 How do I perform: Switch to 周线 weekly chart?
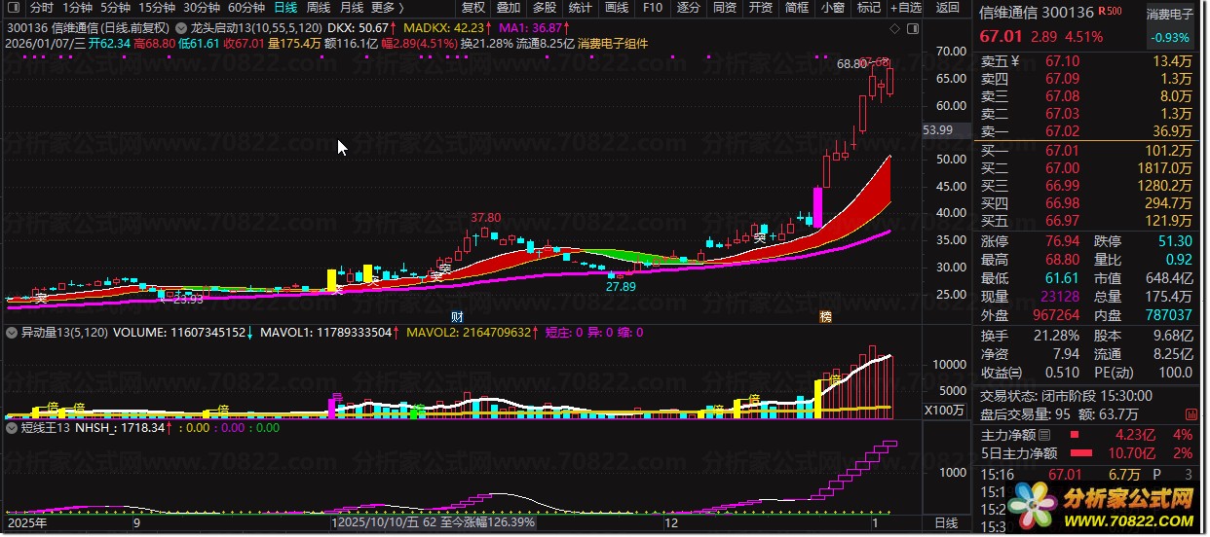point(319,8)
